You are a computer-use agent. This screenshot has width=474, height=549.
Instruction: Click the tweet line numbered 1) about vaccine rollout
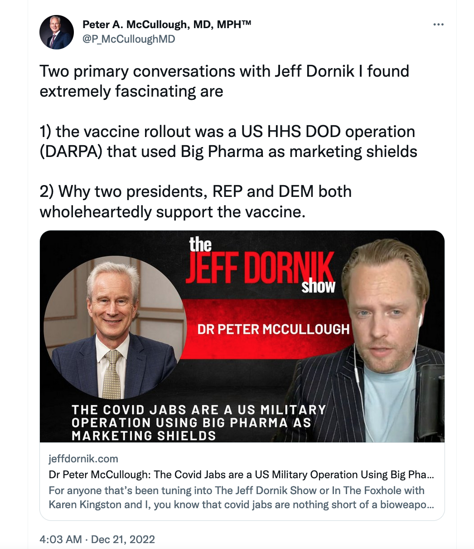tap(228, 141)
